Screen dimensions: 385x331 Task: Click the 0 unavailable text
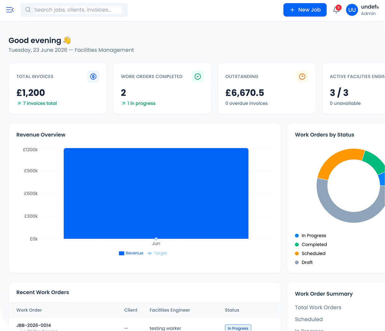(x=345, y=103)
